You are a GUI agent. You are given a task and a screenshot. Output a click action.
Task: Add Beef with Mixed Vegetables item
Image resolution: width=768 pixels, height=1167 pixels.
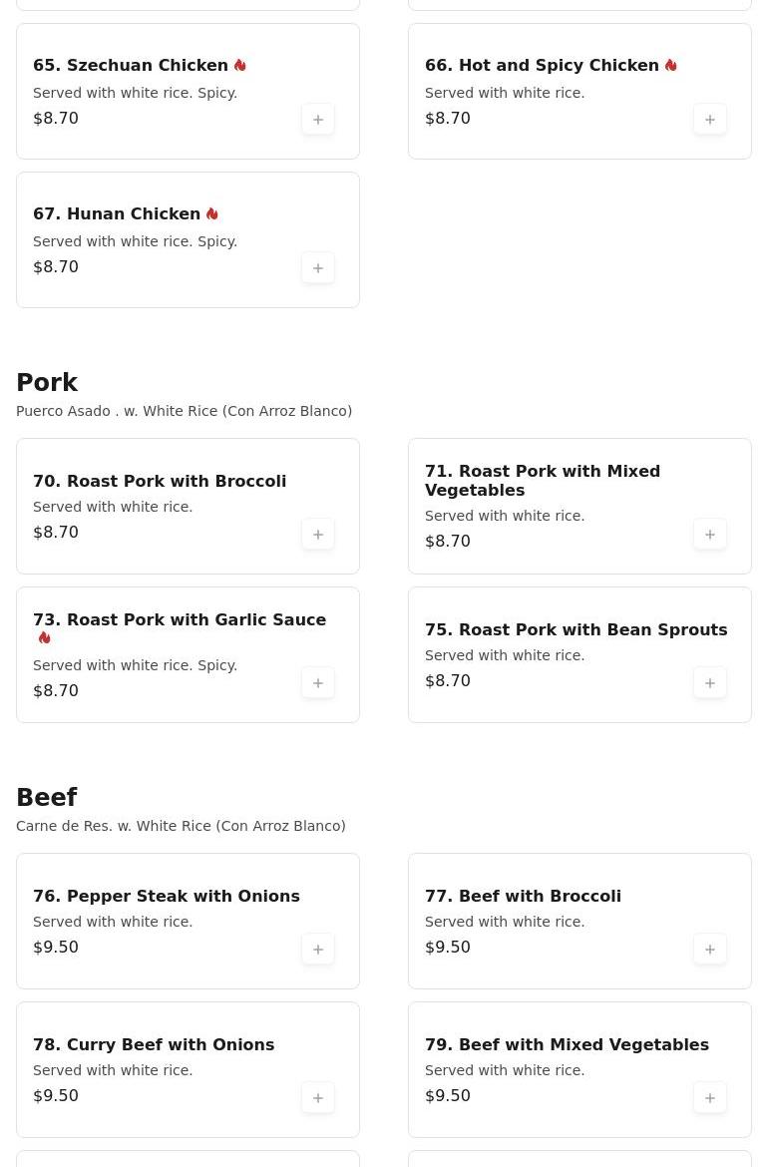710,1098
